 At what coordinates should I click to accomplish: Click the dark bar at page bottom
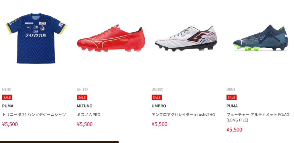coord(59,142)
